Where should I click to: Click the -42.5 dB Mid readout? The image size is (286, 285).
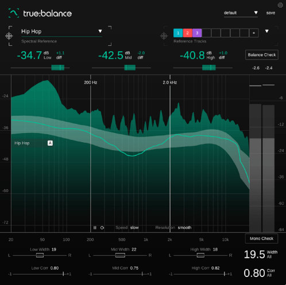(x=111, y=56)
